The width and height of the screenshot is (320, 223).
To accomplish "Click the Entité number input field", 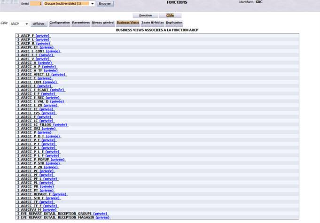I will pyautogui.click(x=36, y=4).
